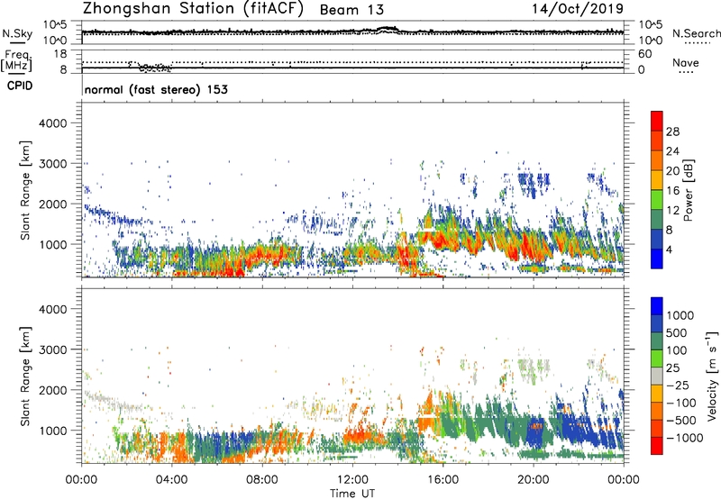Click the "60" tick on the Nave axis
The height and width of the screenshot is (499, 721).
click(x=644, y=54)
